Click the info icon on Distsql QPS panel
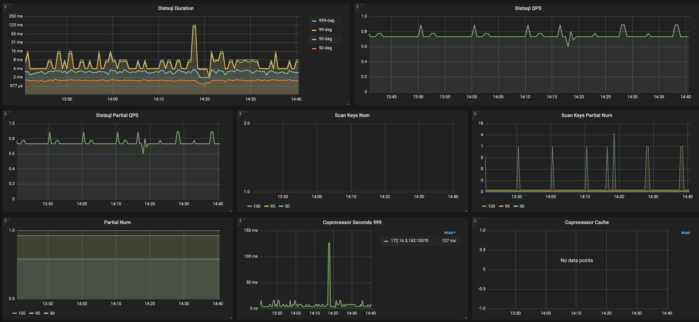This screenshot has width=699, height=322. tap(358, 6)
